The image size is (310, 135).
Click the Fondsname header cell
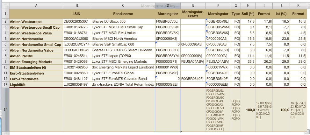(x=123, y=14)
